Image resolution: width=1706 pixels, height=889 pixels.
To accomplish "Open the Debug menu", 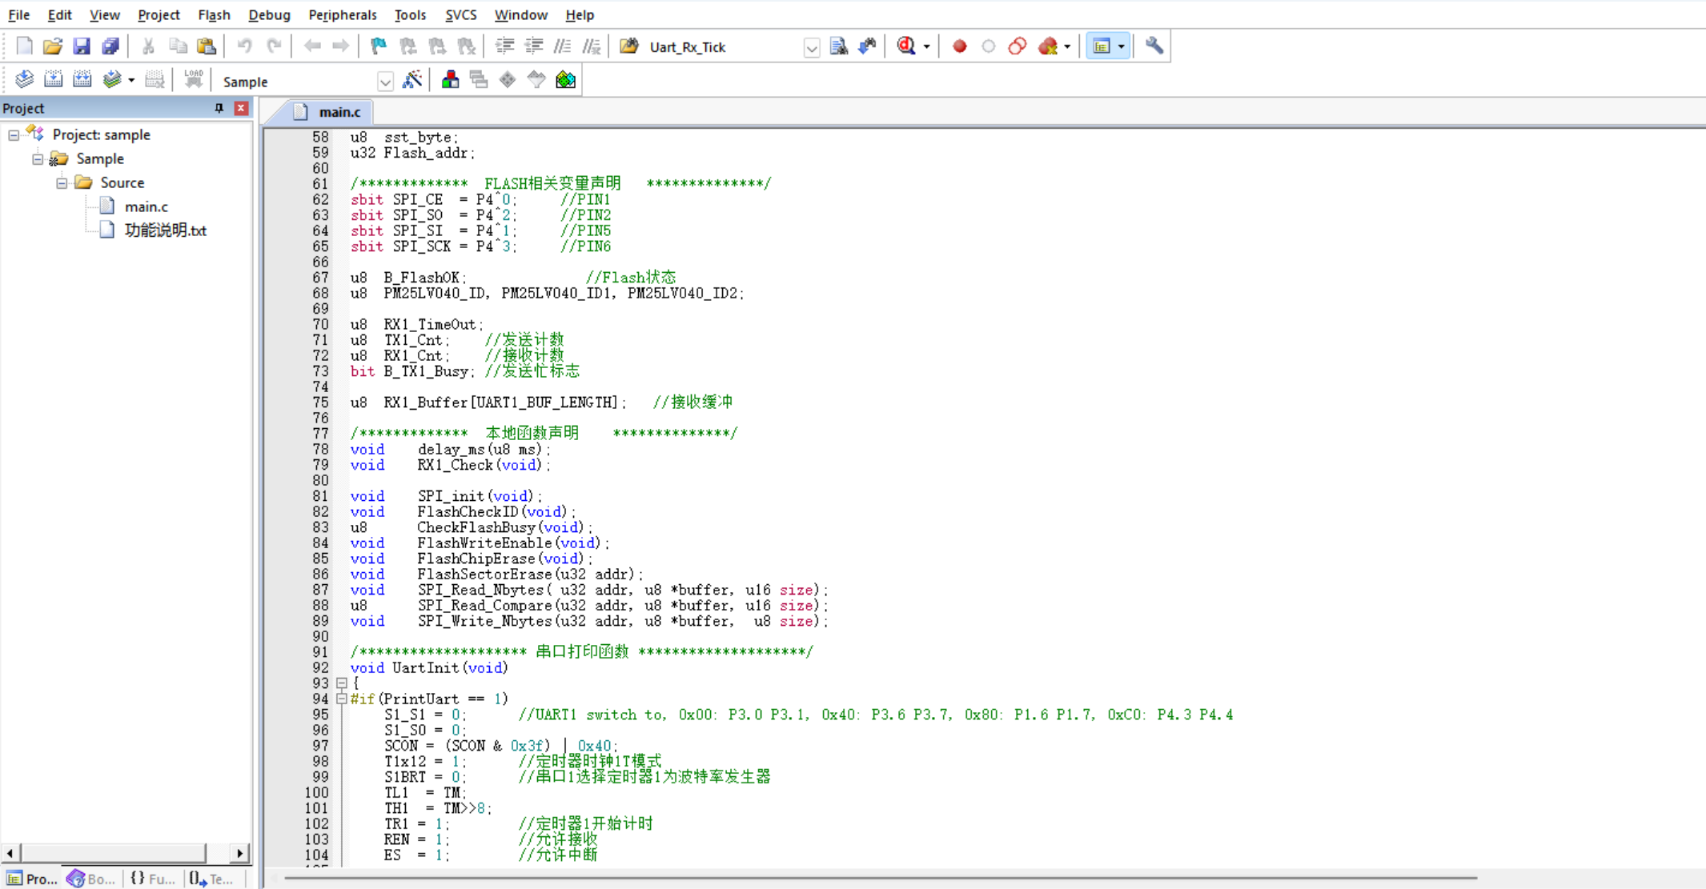I will click(x=269, y=14).
